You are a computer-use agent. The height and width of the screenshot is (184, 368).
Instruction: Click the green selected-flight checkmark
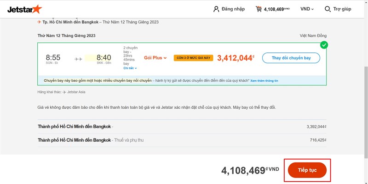point(324,45)
